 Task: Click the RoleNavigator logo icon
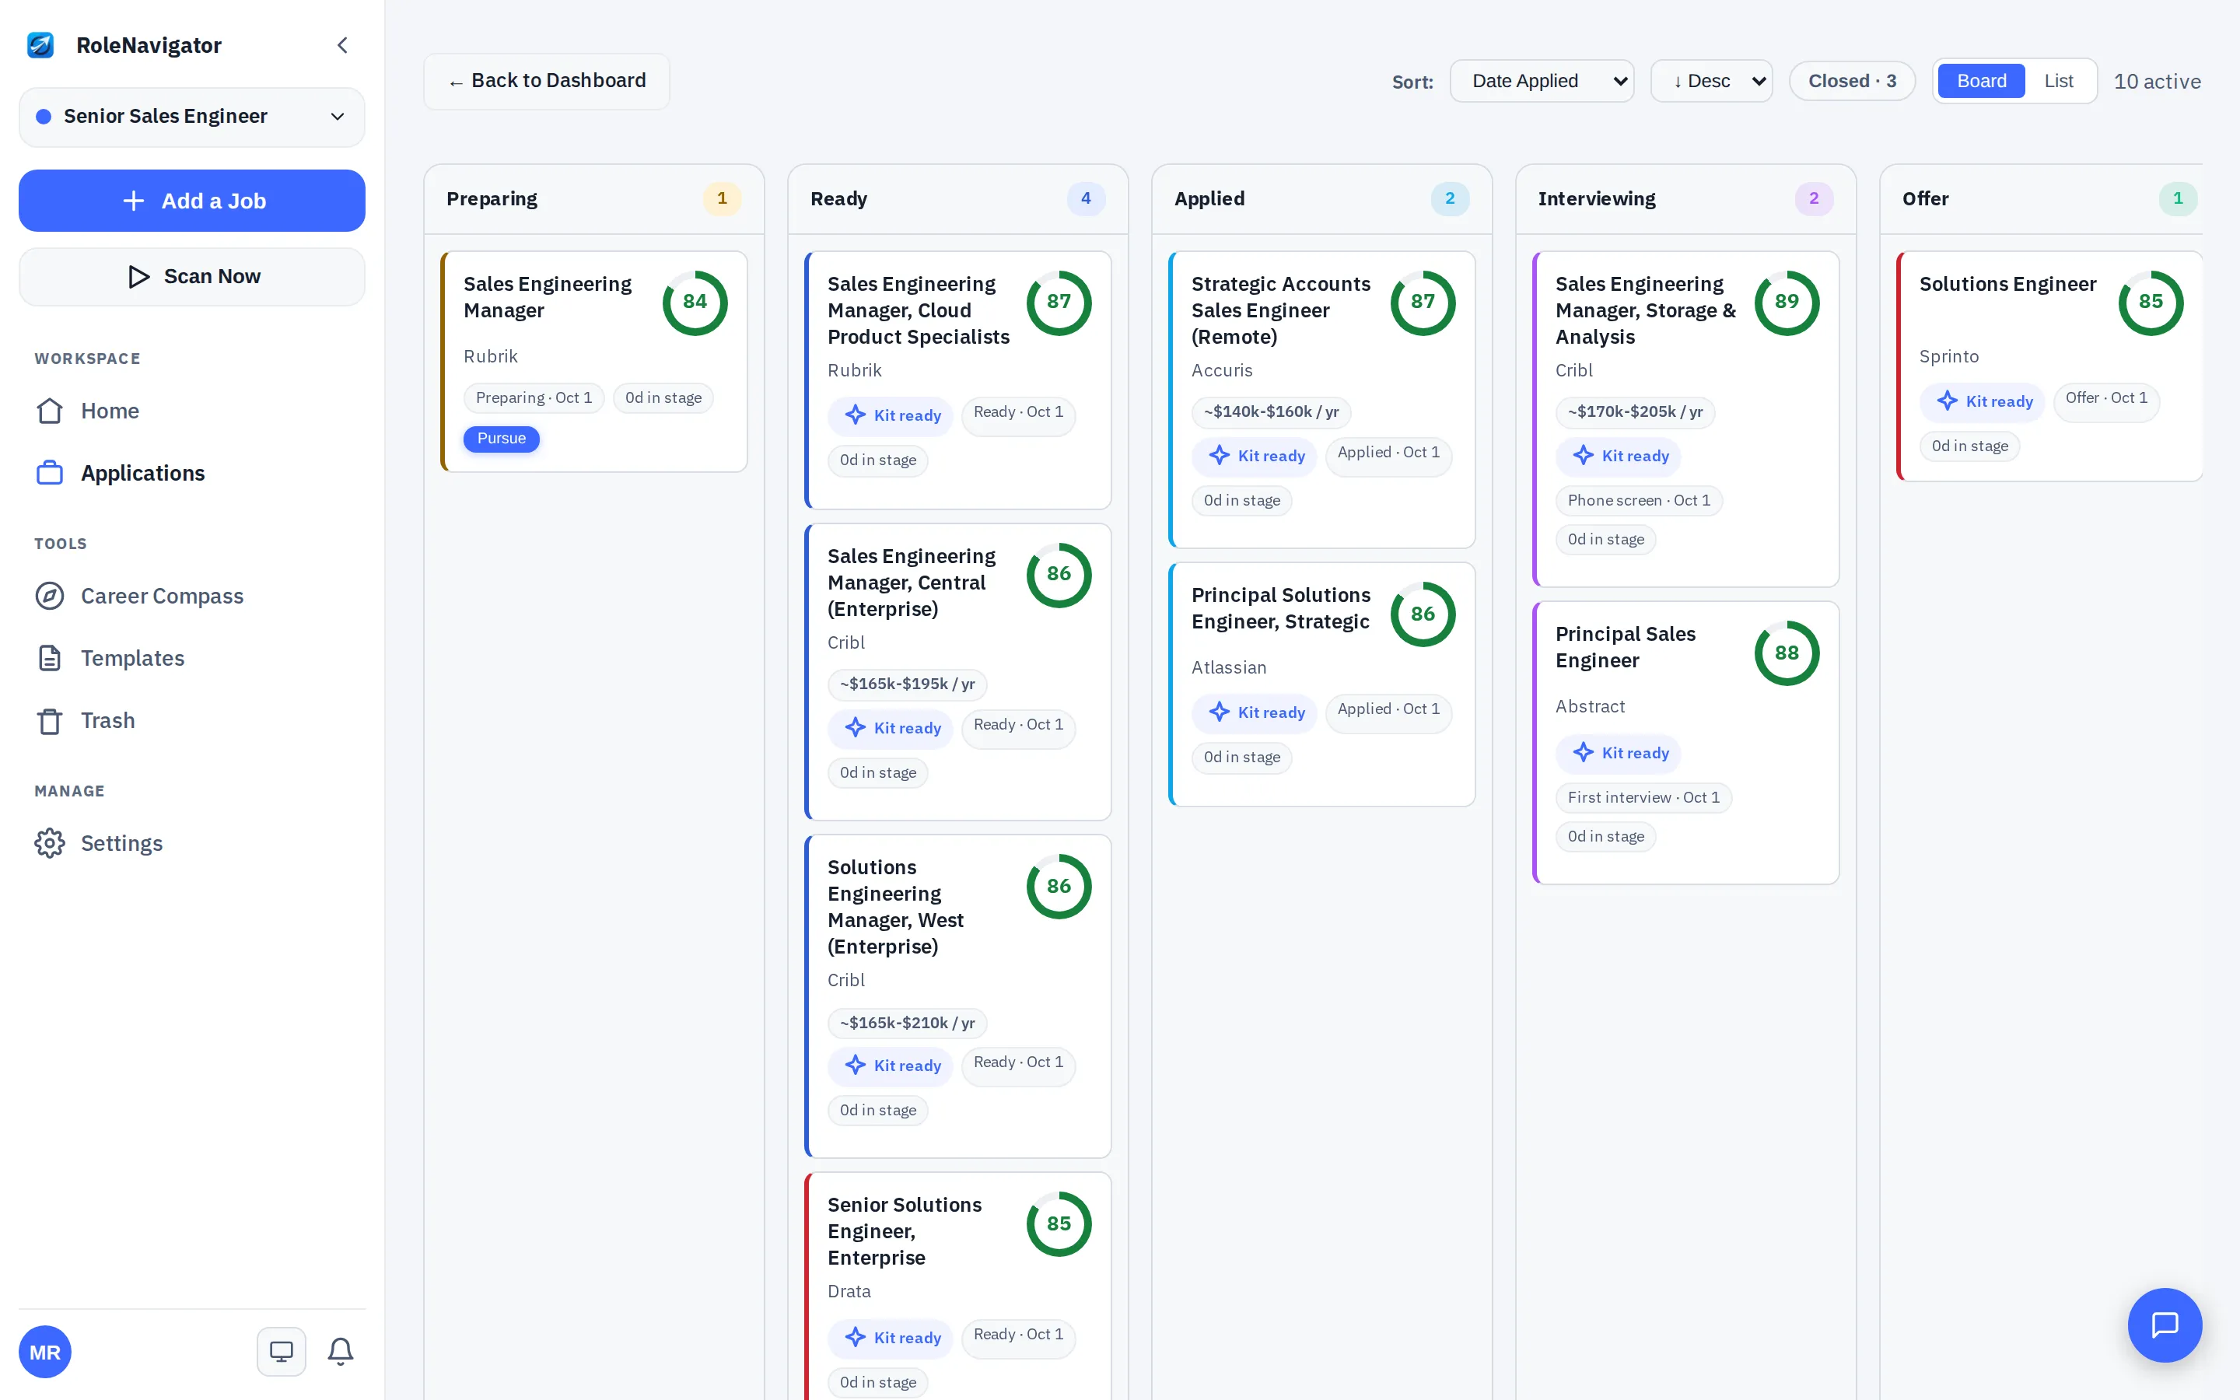click(40, 44)
